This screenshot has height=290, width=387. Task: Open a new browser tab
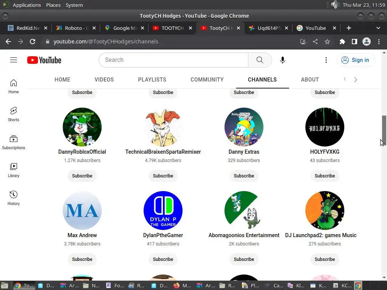tap(348, 28)
